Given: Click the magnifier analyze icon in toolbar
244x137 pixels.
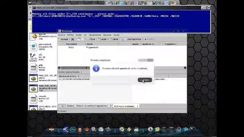Looking at the screenshot, I should tap(122, 39).
